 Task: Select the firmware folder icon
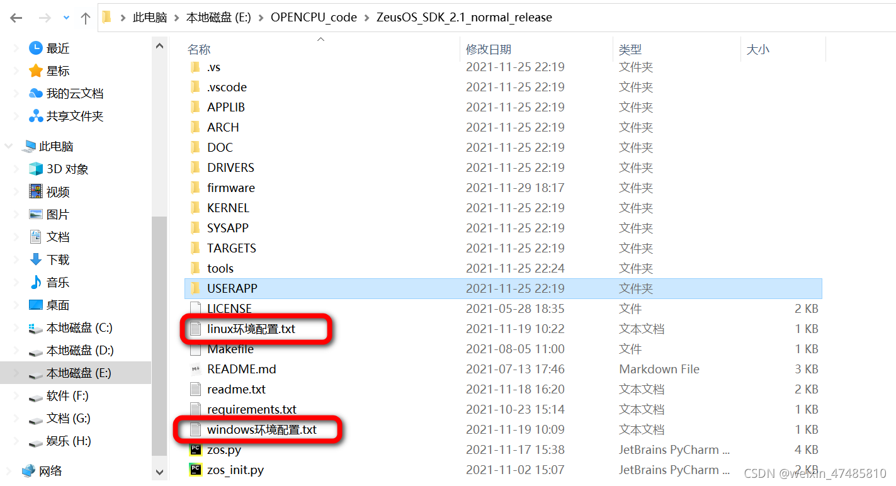tap(195, 188)
